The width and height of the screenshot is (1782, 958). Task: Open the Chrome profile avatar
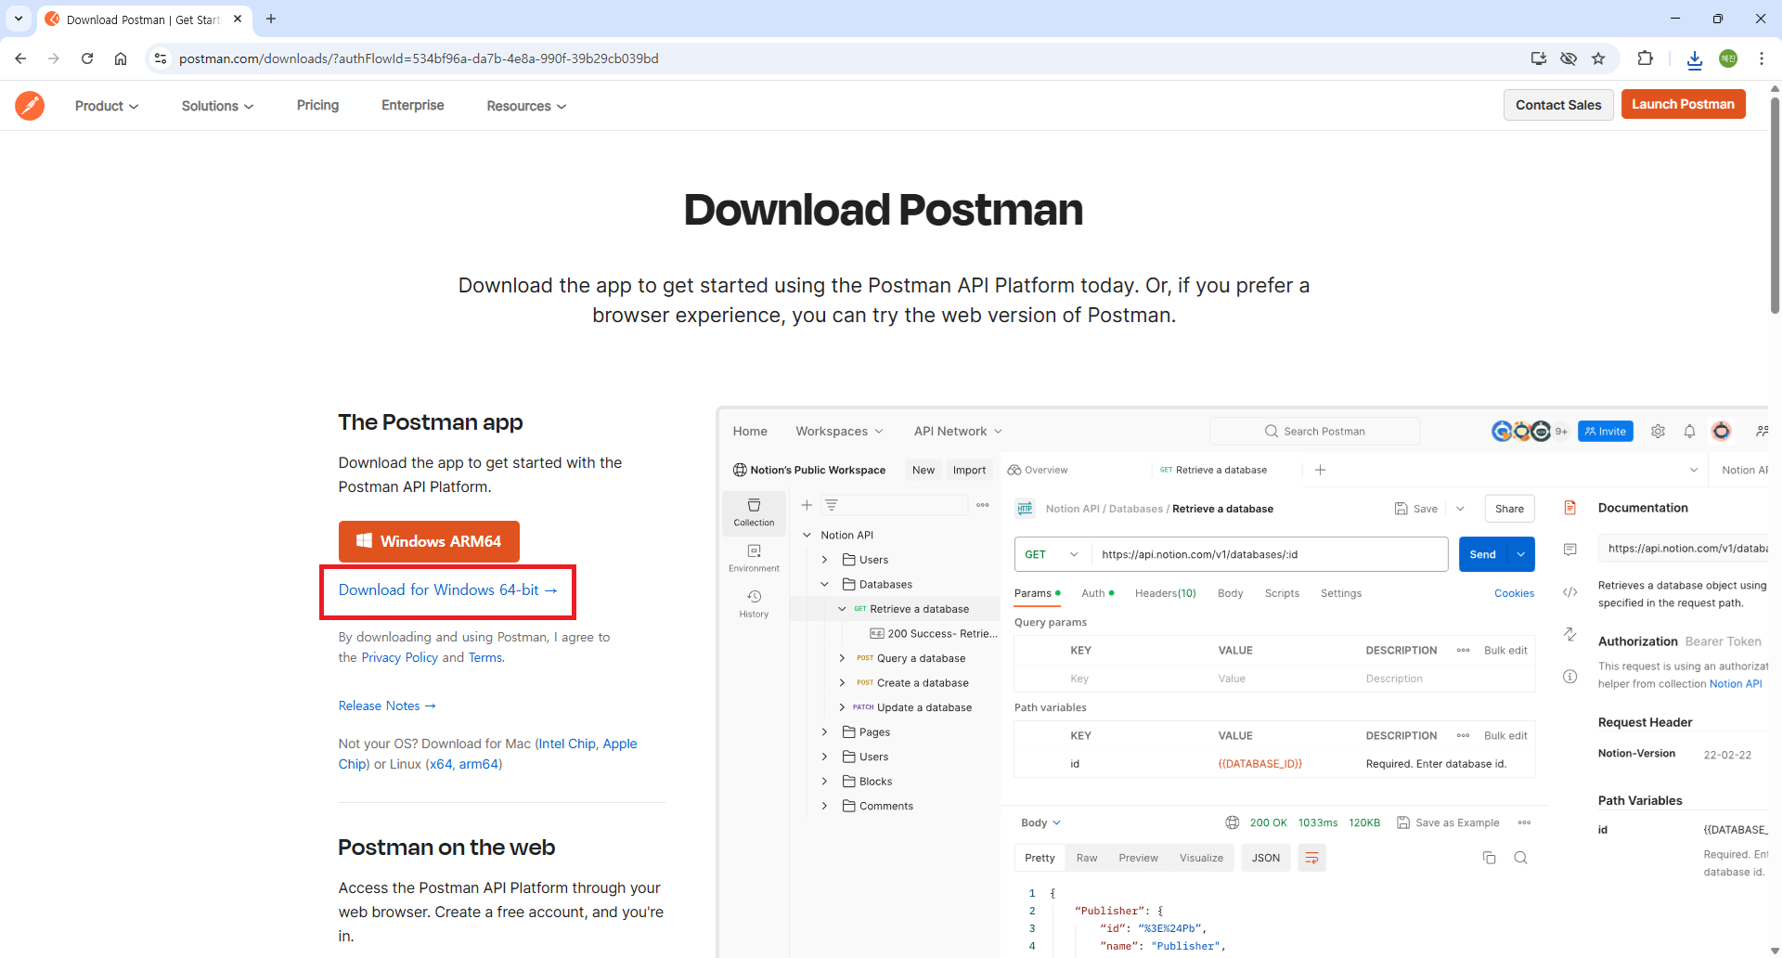pyautogui.click(x=1728, y=58)
